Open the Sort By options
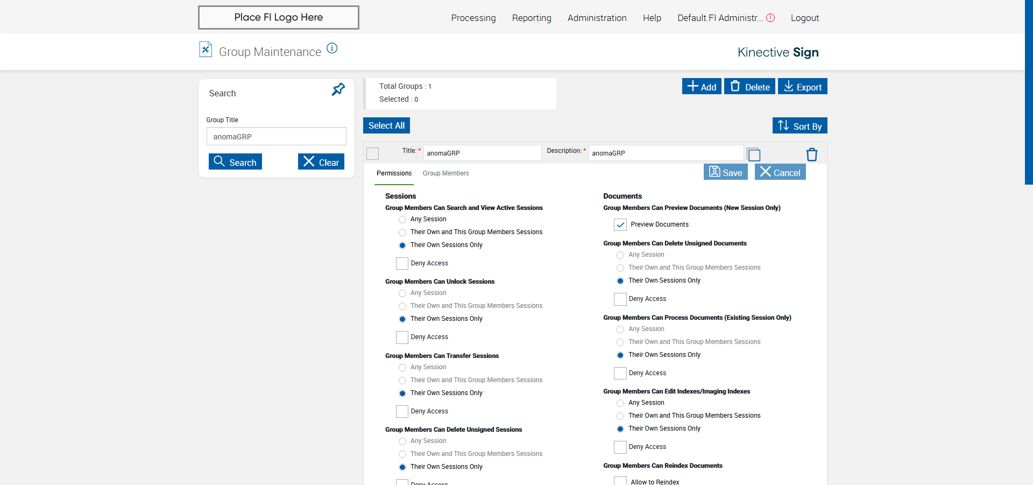Viewport: 1033px width, 485px height. coord(799,126)
